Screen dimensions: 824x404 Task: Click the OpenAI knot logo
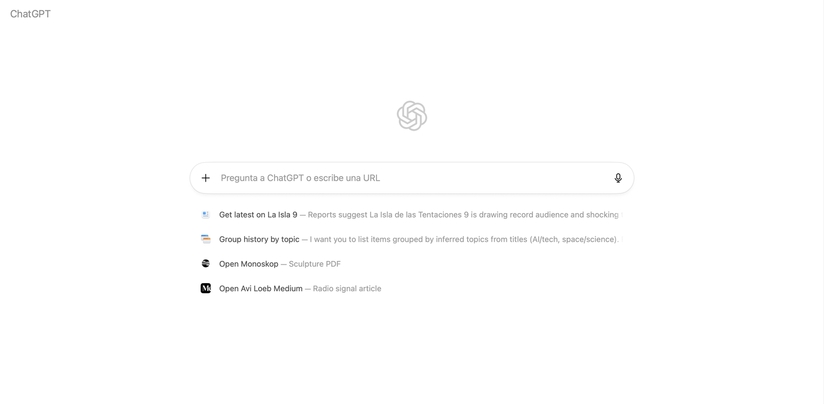coord(412,116)
